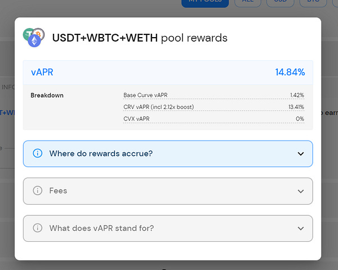Expand What does vAPR stand for chevron
The width and height of the screenshot is (338, 270).
[301, 228]
